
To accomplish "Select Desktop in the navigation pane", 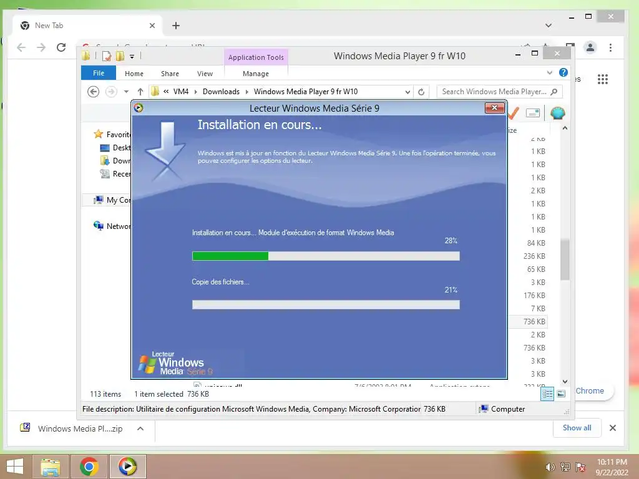I will pyautogui.click(x=115, y=147).
